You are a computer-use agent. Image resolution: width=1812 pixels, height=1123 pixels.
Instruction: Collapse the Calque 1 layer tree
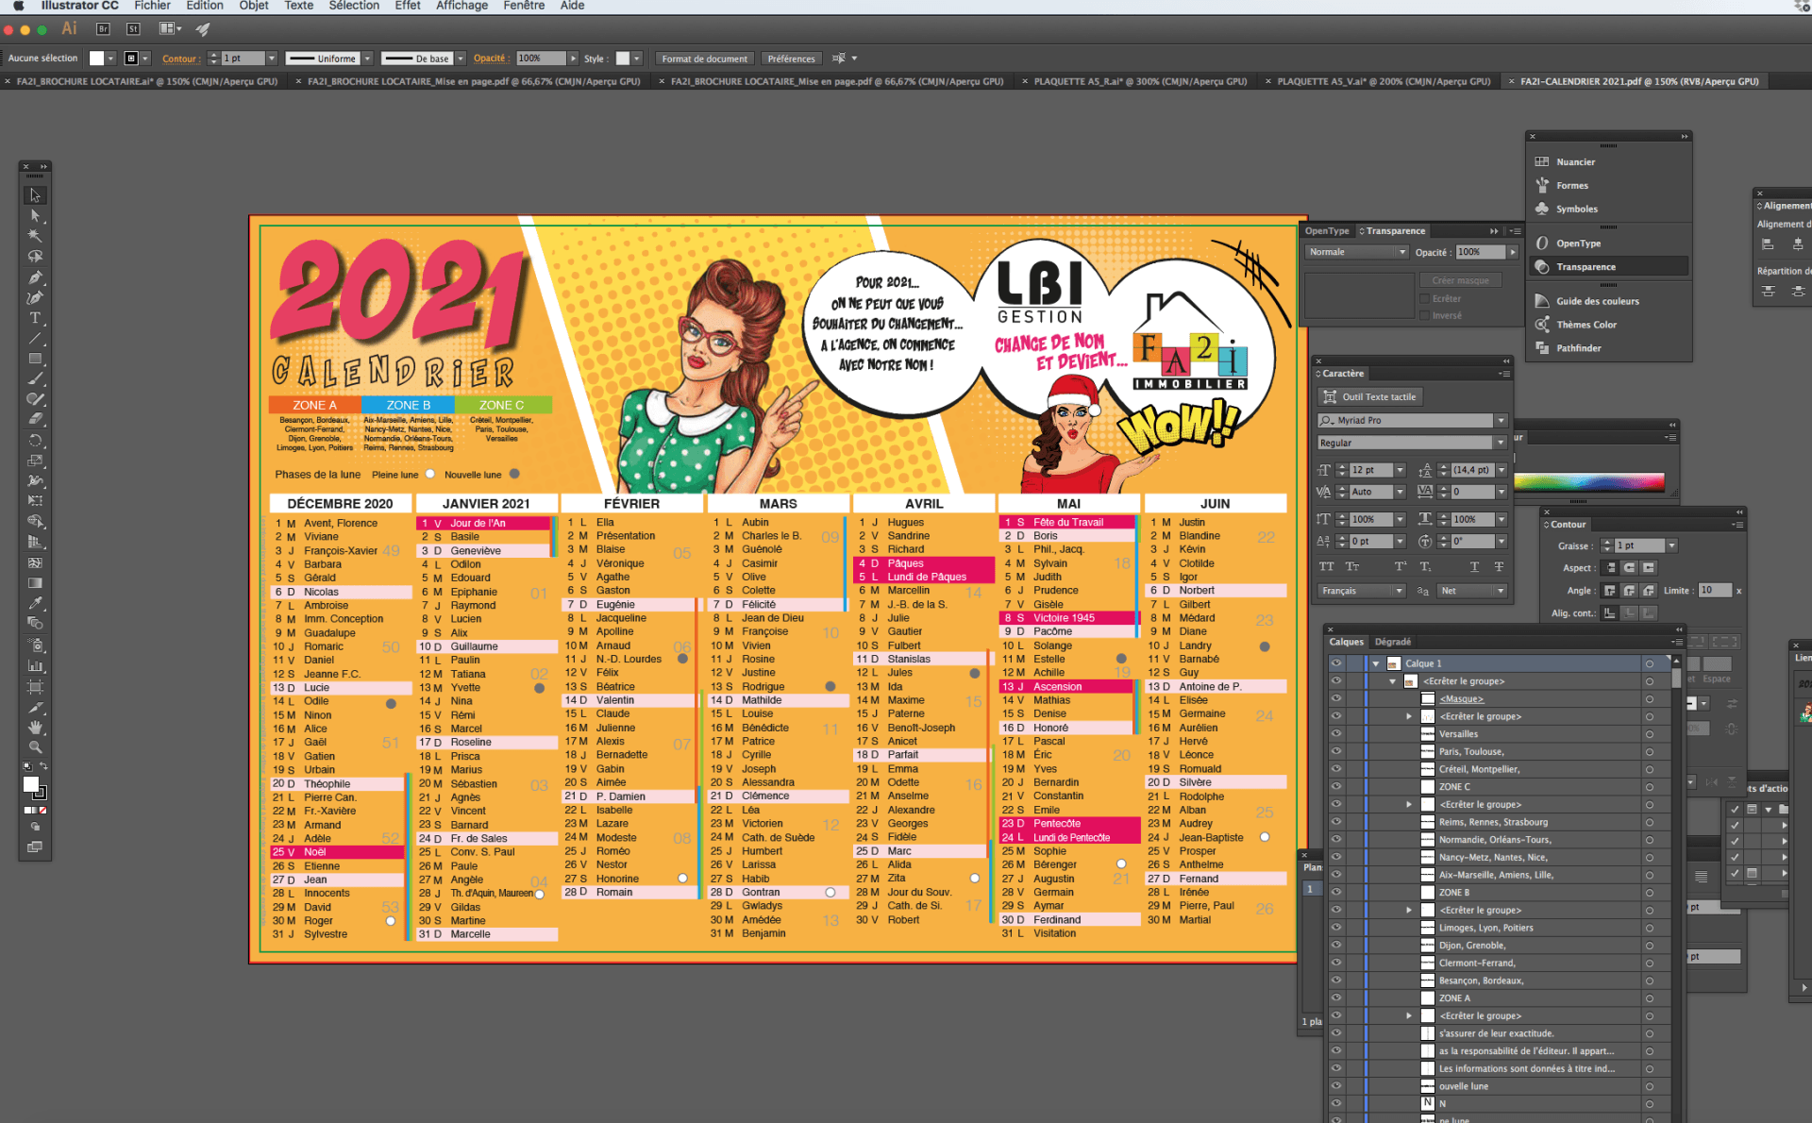[1376, 663]
